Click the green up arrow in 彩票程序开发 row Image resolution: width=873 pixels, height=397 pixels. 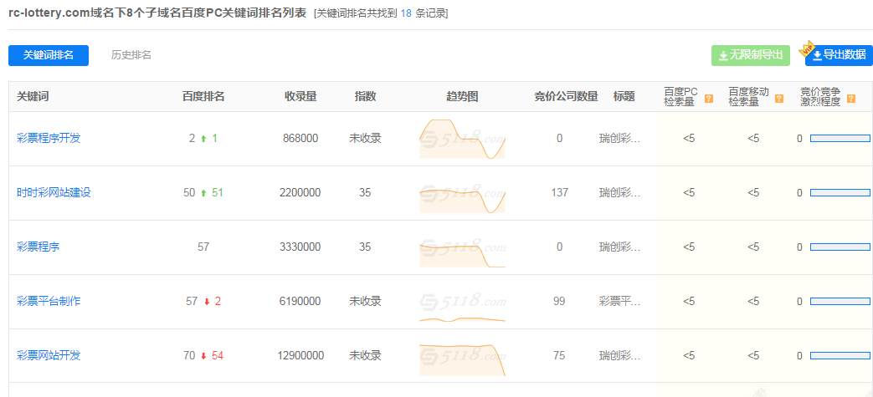click(x=203, y=139)
